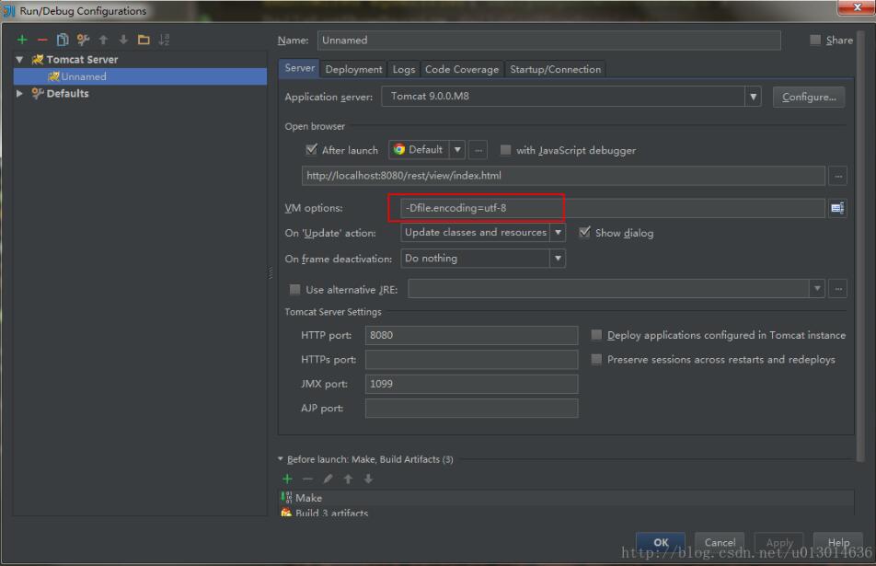The height and width of the screenshot is (566, 876).
Task: Collapse the Before launch section
Action: click(281, 459)
